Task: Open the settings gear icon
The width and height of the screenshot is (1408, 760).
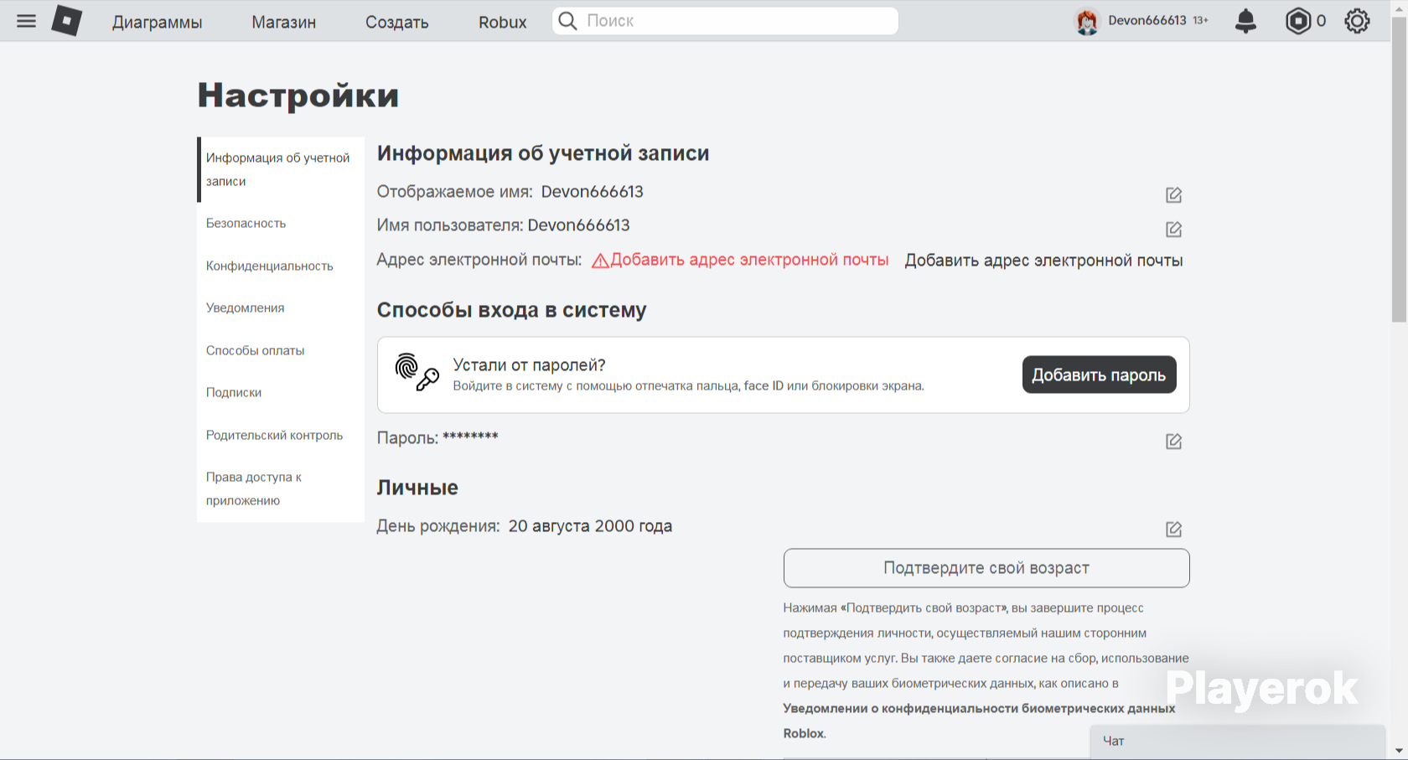Action: point(1357,21)
